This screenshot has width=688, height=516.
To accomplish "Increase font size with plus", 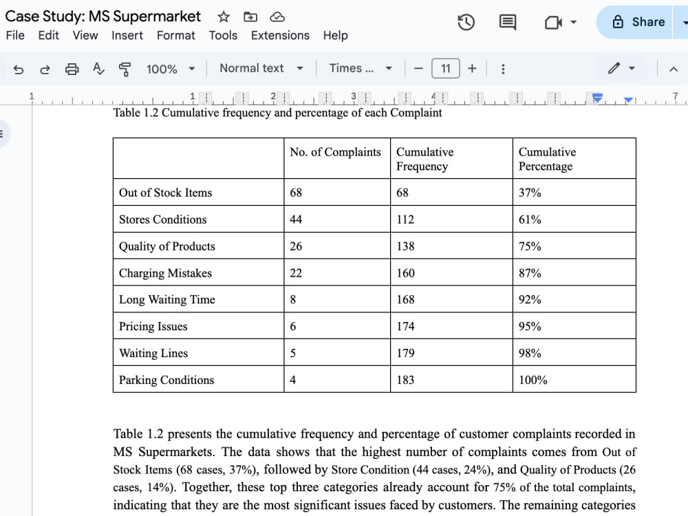I will coord(472,68).
